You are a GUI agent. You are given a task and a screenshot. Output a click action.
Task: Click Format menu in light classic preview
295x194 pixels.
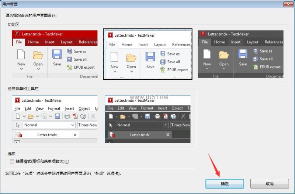coord(54,108)
